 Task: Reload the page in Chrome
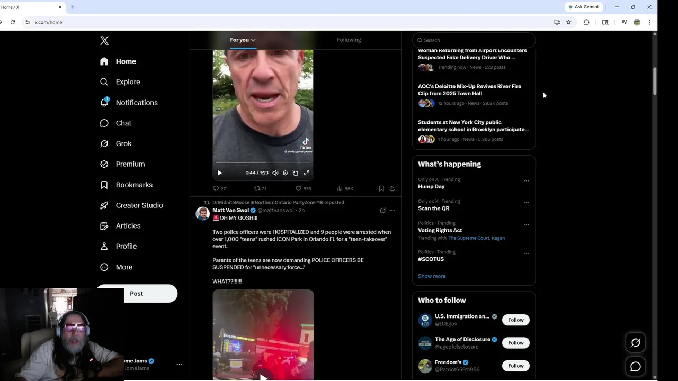pos(13,22)
